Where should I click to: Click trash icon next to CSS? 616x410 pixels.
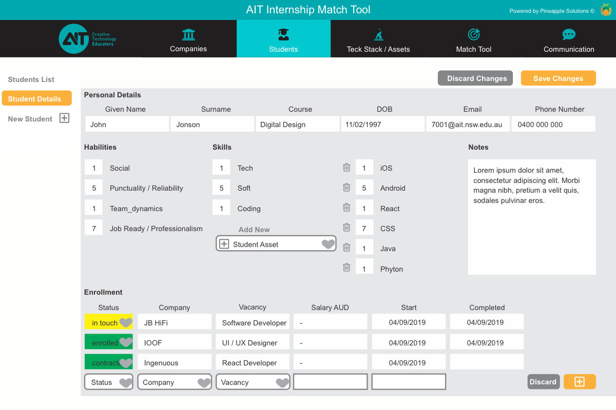click(x=346, y=228)
